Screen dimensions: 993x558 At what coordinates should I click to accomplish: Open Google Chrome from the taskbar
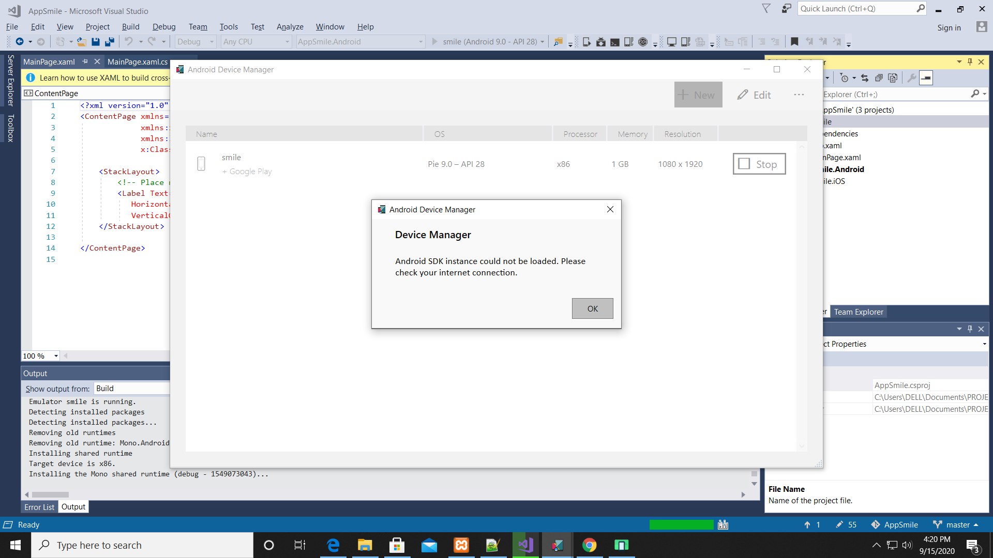pos(589,545)
